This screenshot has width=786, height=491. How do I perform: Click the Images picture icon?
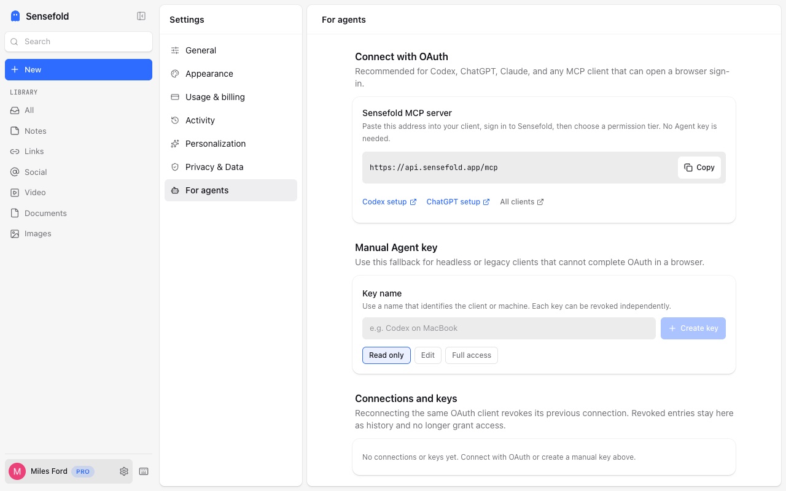pos(15,234)
